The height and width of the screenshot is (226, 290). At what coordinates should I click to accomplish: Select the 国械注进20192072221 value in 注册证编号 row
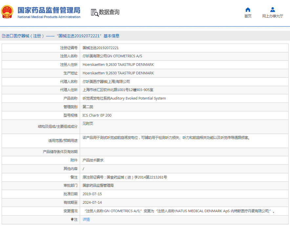[100, 48]
